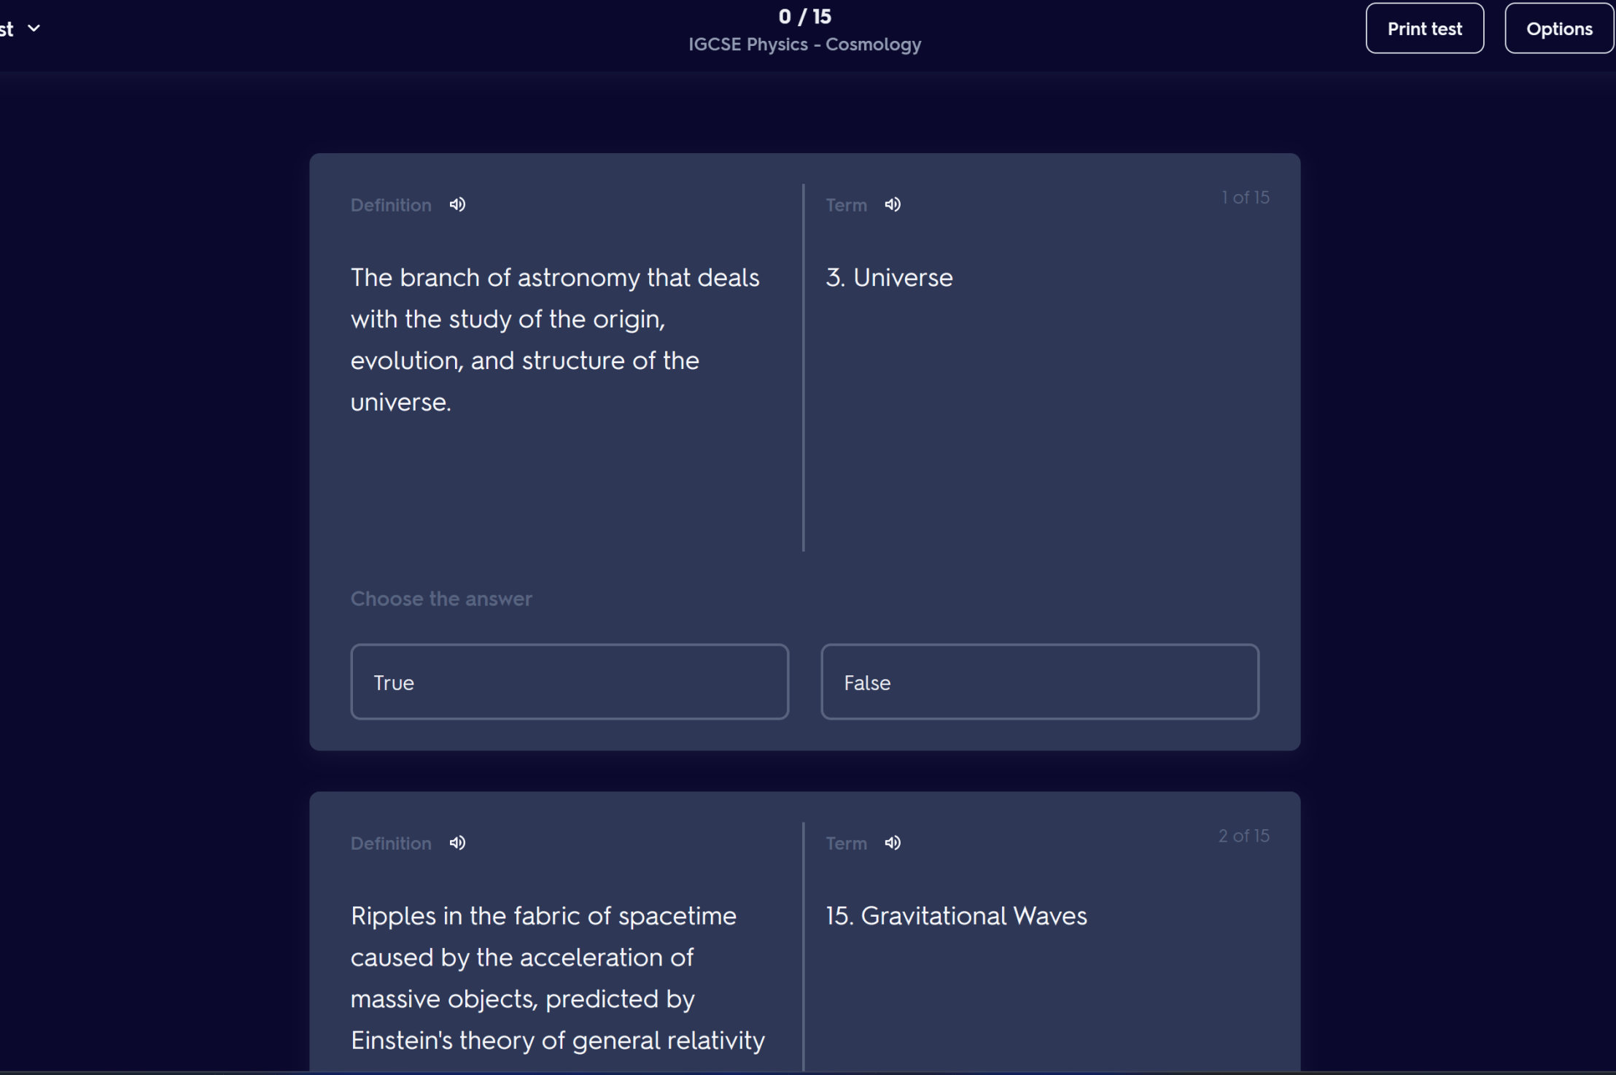Click the Print test button
The height and width of the screenshot is (1075, 1616).
pos(1423,28)
